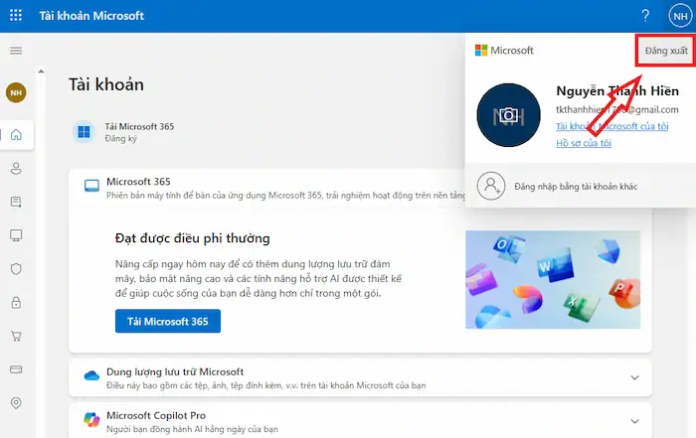This screenshot has height=438, width=696.
Task: Toggle the hamburger navigation menu
Action: [16, 51]
